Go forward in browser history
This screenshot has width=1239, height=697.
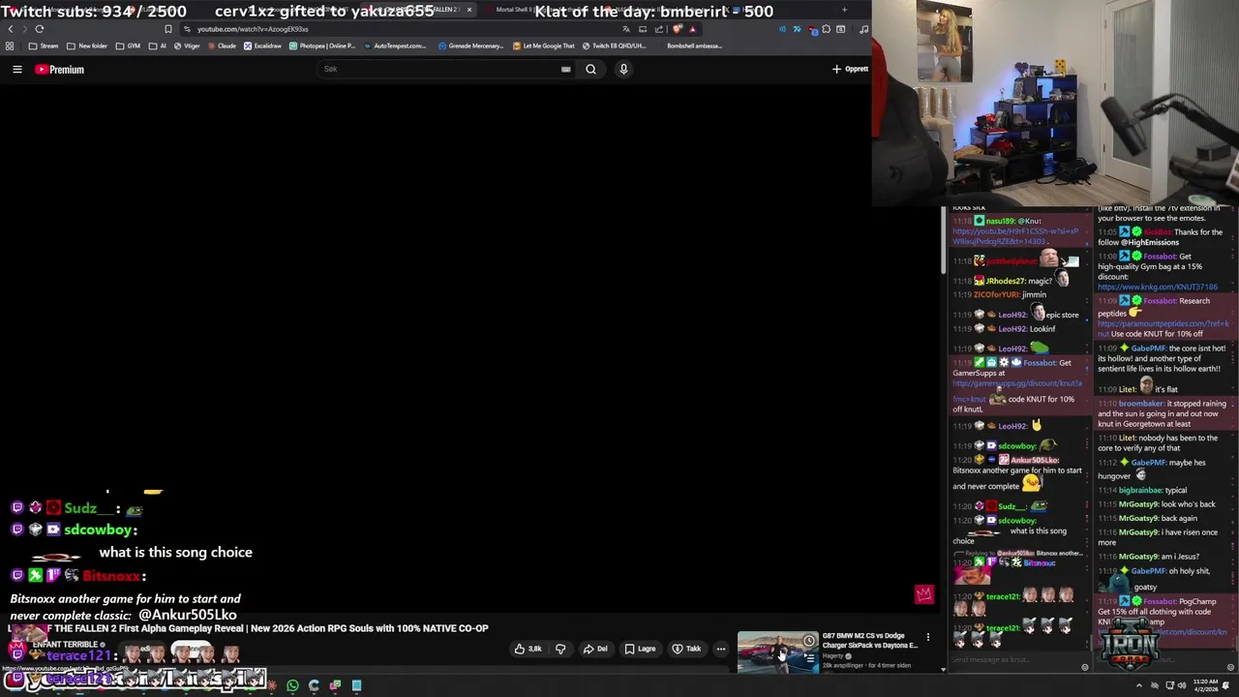[25, 29]
